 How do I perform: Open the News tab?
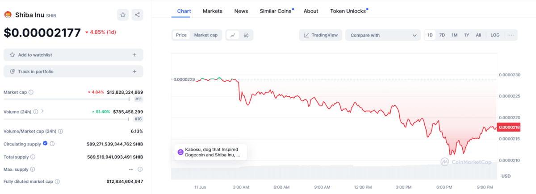pos(241,11)
